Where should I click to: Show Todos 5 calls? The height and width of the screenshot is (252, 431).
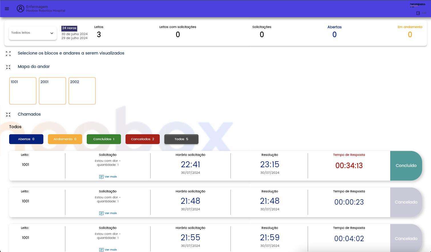[181, 139]
